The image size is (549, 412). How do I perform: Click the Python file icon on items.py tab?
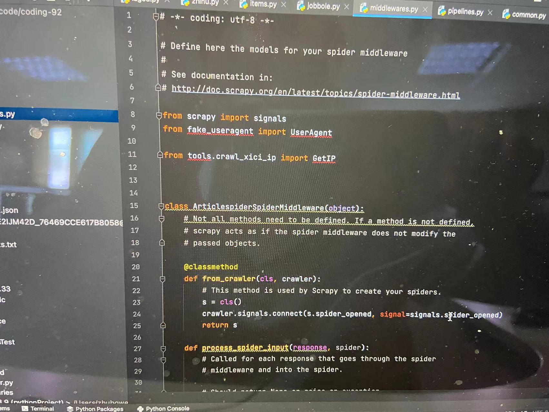(x=244, y=4)
